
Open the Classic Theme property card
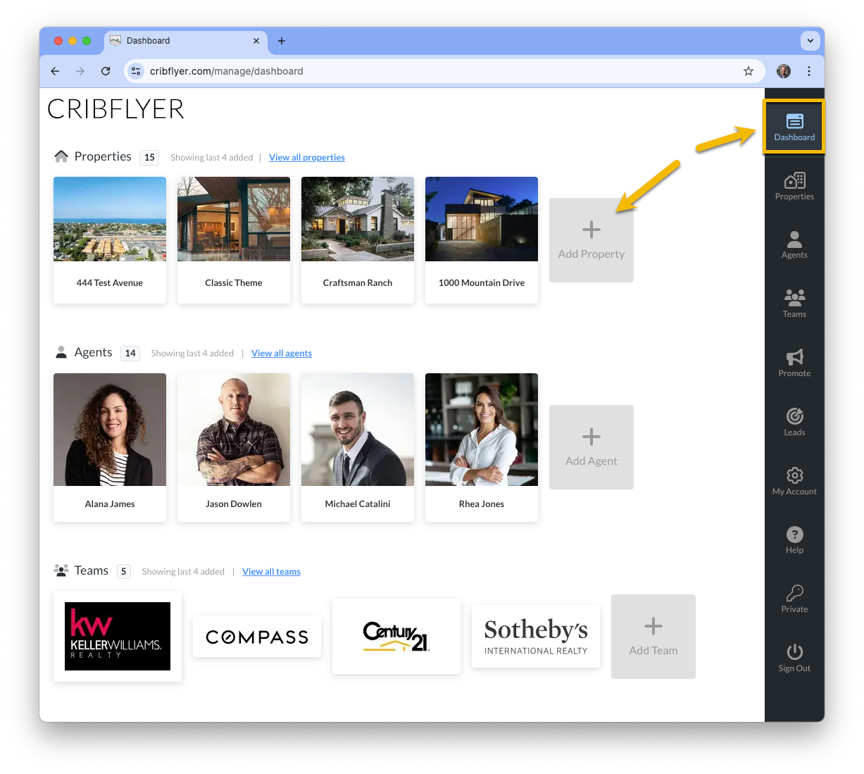[234, 240]
